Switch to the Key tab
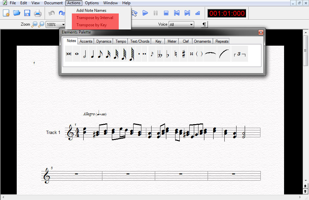Image resolution: width=309 pixels, height=200 pixels. point(158,41)
